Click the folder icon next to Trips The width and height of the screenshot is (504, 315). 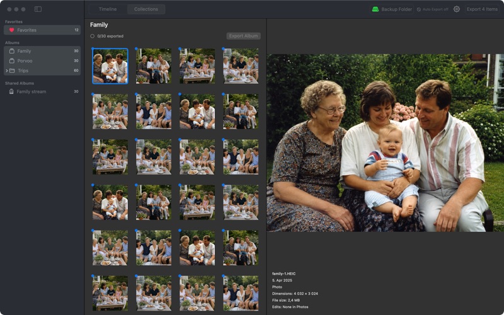point(12,71)
